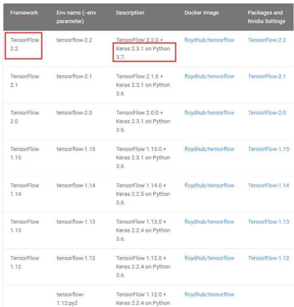Screen dimensions: 294x307
Task: Open floydhub/tensorflow link in TensorFlow 1.12 row
Action: coord(209,258)
